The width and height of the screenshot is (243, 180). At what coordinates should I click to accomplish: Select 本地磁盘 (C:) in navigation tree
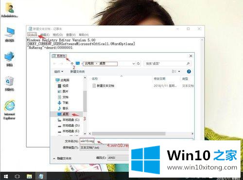[69, 120]
